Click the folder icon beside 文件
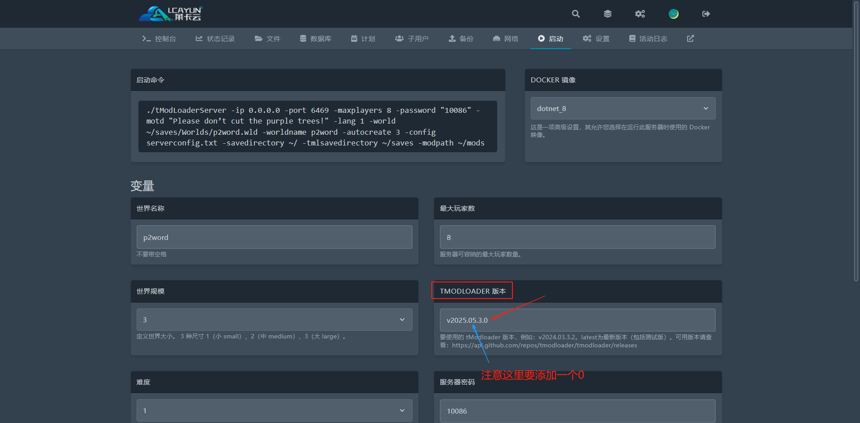 tap(258, 38)
